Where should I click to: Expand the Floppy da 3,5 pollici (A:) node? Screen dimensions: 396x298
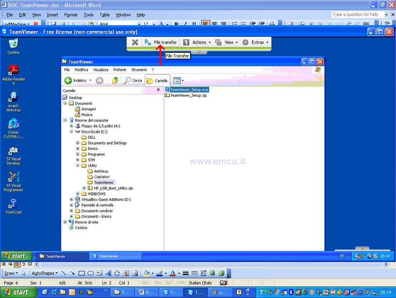tap(71, 126)
